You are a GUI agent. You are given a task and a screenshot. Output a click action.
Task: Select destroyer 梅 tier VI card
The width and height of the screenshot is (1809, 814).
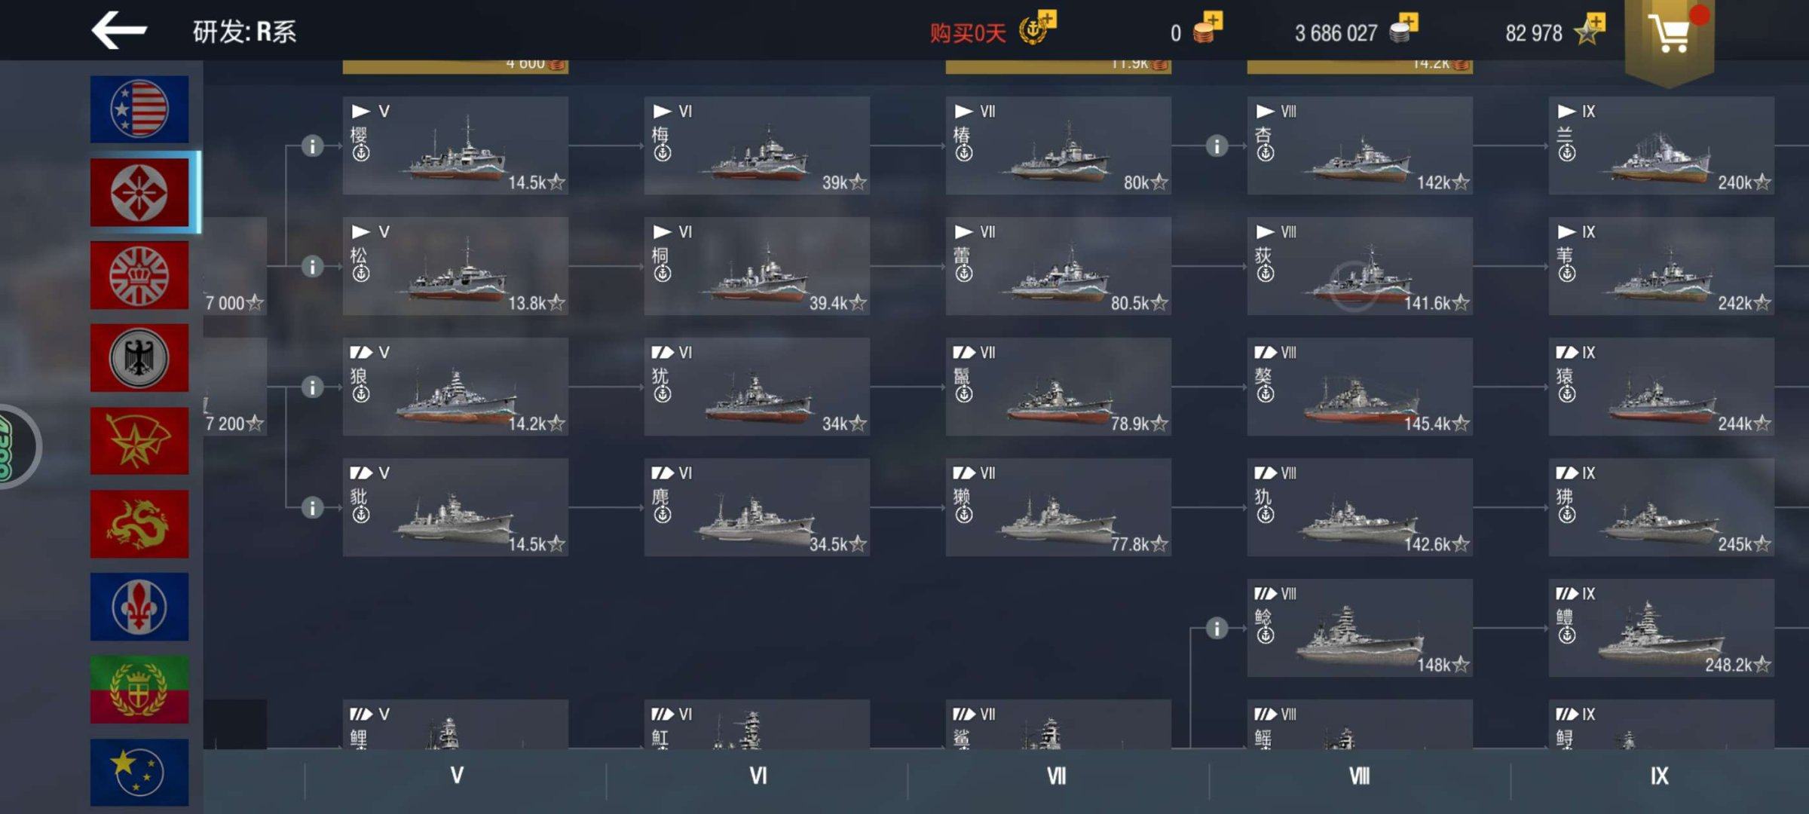point(757,145)
